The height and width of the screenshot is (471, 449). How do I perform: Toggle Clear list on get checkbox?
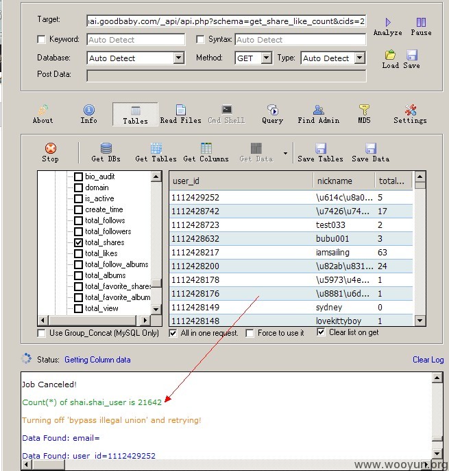click(321, 332)
